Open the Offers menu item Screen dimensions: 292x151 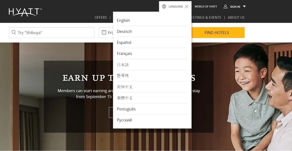(x=101, y=18)
